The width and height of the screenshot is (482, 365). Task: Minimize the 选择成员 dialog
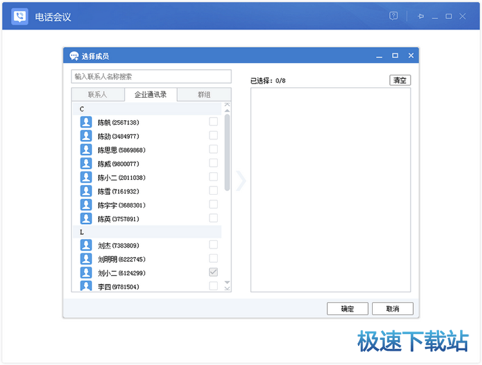click(379, 56)
